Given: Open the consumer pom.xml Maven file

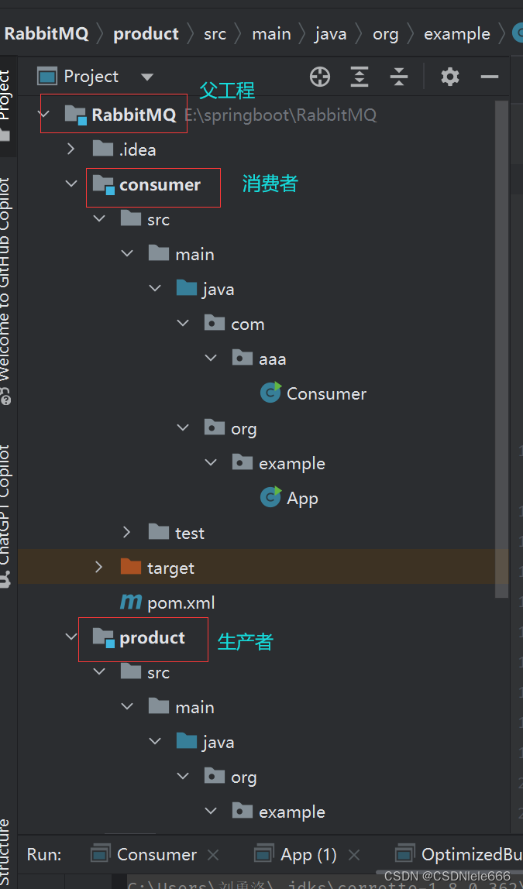Looking at the screenshot, I should pyautogui.click(x=167, y=602).
